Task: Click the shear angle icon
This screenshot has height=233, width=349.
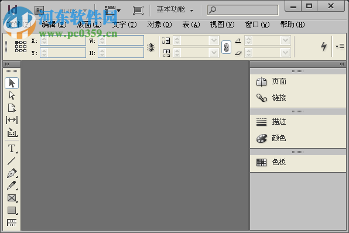Action: point(238,53)
